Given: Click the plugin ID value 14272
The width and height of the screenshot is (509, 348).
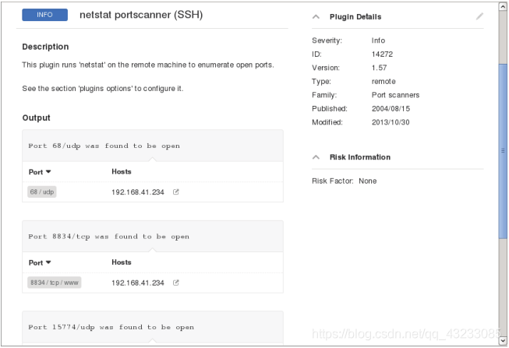Looking at the screenshot, I should click(382, 54).
